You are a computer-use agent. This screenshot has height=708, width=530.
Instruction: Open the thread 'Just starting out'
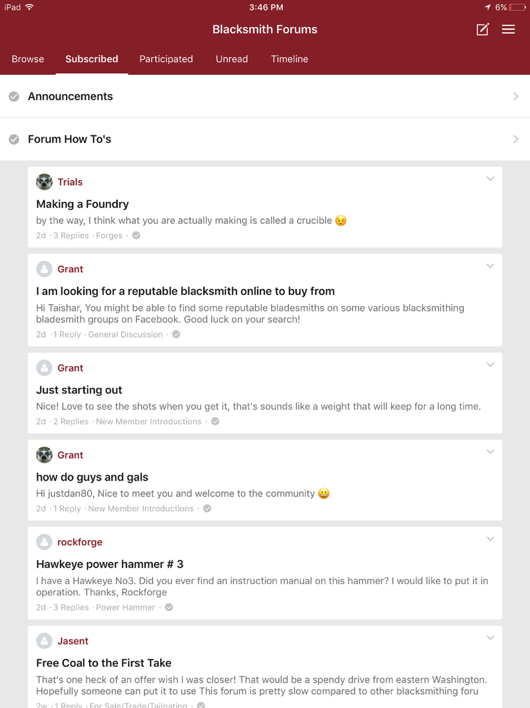coord(79,390)
